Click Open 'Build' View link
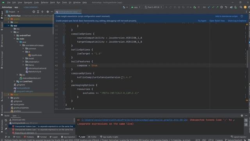 [217, 21]
